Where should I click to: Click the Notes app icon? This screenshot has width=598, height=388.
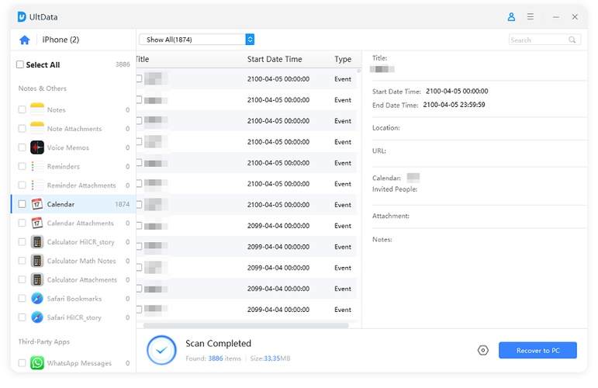pos(37,109)
